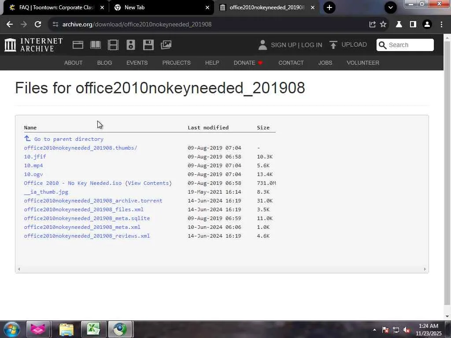The width and height of the screenshot is (451, 338).
Task: Open the BLOG menu item
Action: coord(104,63)
